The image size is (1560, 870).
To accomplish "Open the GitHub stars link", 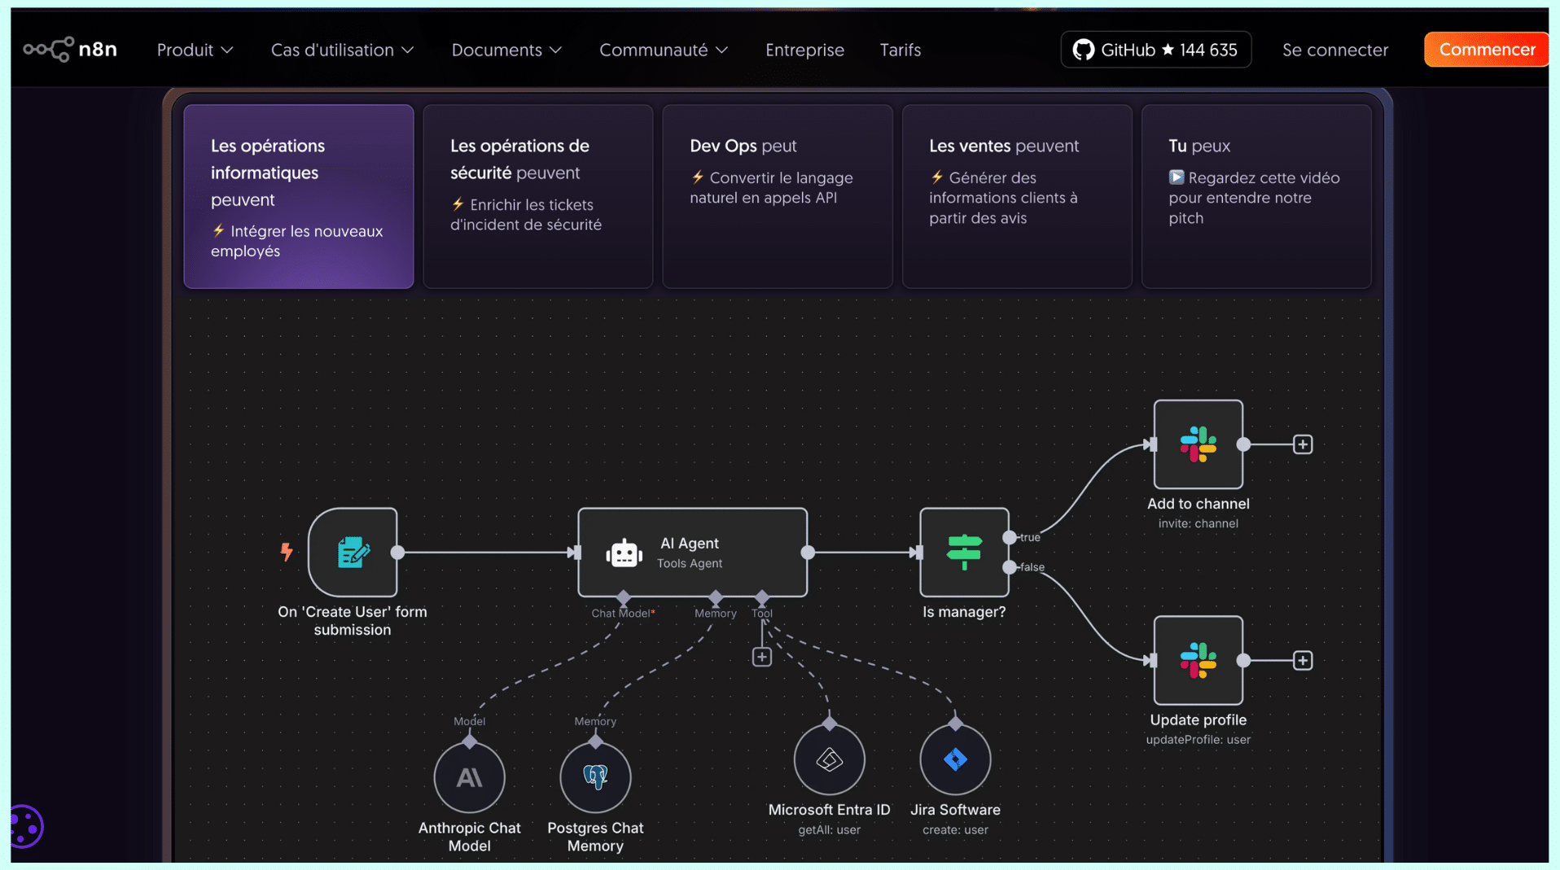I will [1155, 50].
